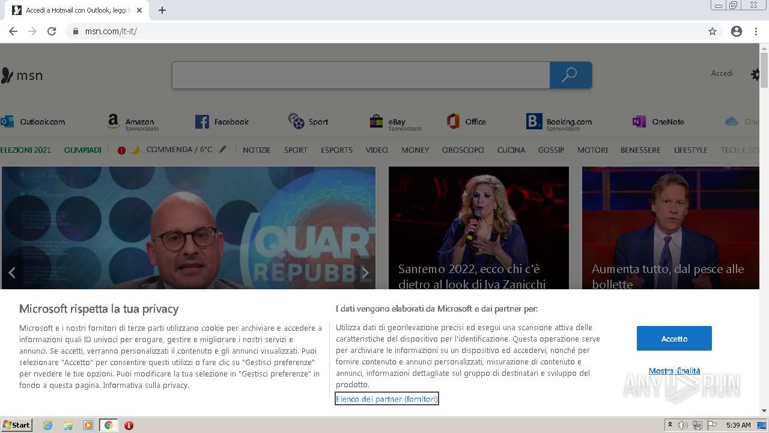Click the volume tray icon

tap(683, 425)
